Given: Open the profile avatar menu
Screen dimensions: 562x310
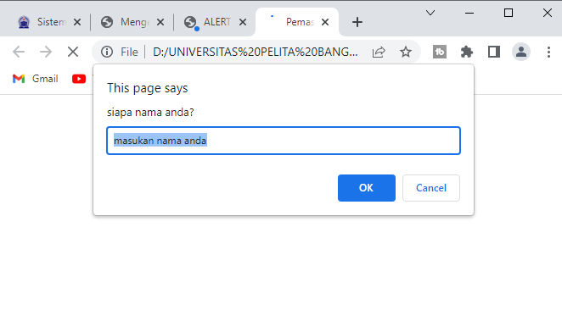Looking at the screenshot, I should (521, 53).
